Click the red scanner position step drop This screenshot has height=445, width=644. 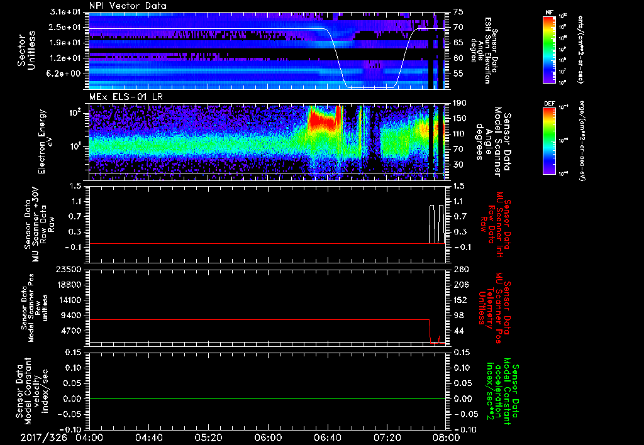pos(430,331)
